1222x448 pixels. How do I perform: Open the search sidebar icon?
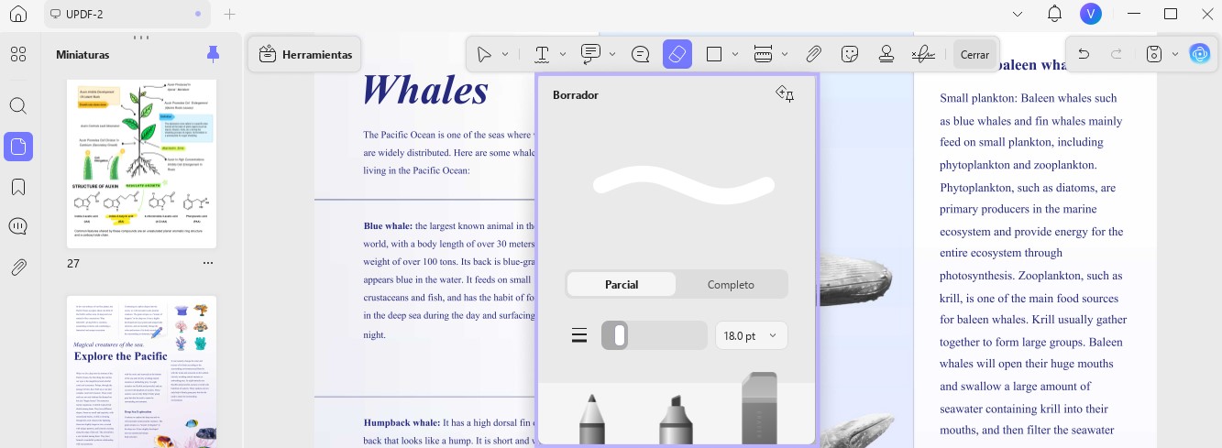click(x=18, y=105)
